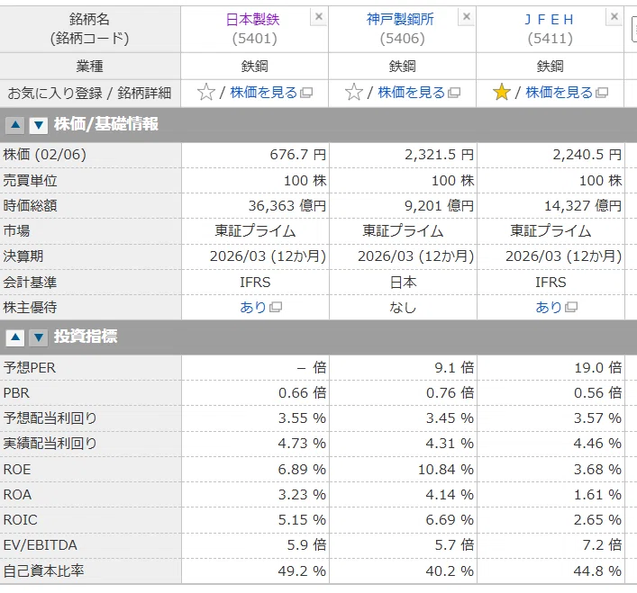This screenshot has height=593, width=637.
Task: Click the external-link icon beside 神戸製鋼所 株価を見る
Action: coord(454,94)
